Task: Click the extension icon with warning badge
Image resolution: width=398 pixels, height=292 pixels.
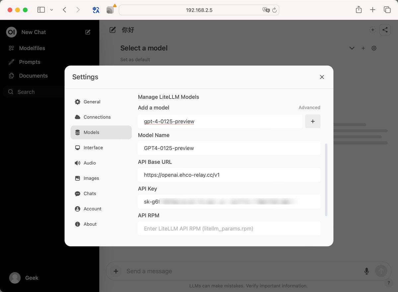Action: (111, 9)
